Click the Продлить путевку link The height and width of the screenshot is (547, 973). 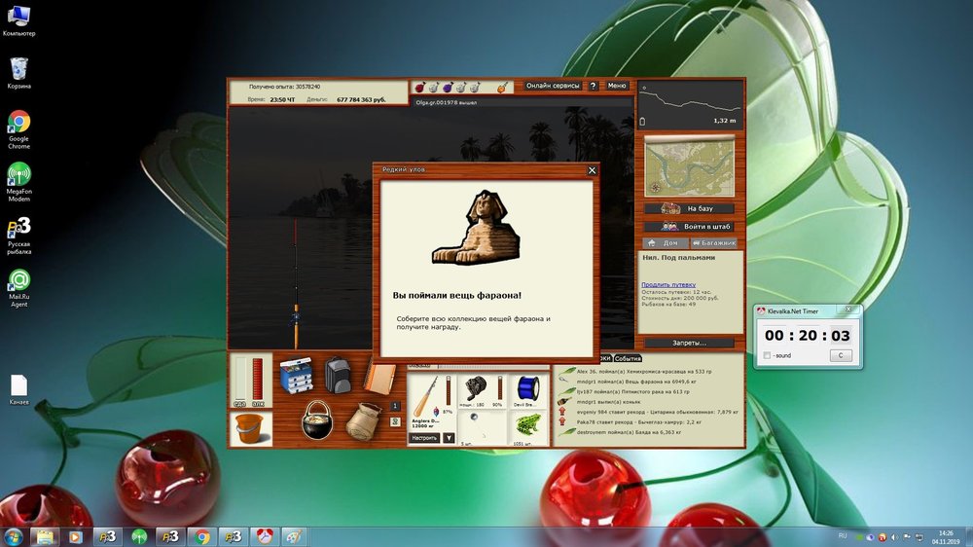667,284
